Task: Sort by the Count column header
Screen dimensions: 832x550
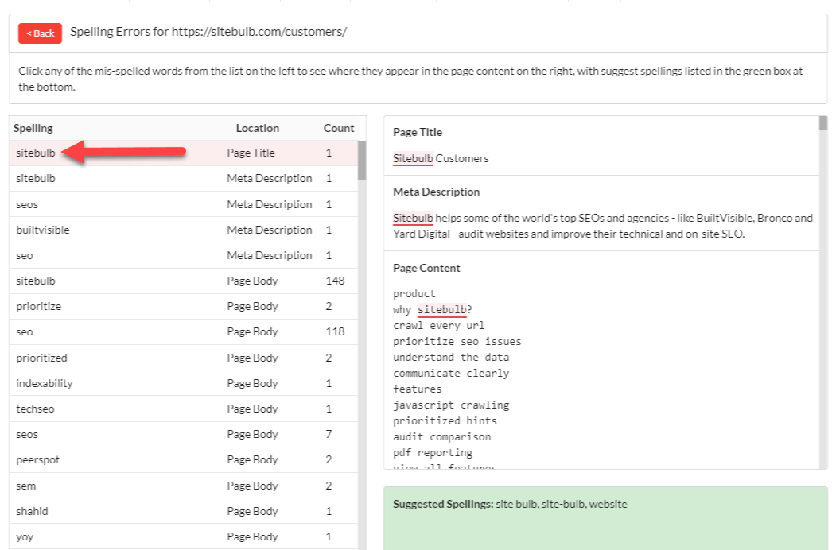Action: 339,128
